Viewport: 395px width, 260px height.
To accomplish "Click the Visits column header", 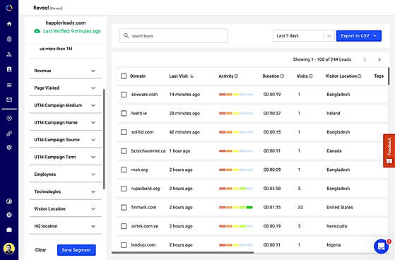I will coord(302,76).
